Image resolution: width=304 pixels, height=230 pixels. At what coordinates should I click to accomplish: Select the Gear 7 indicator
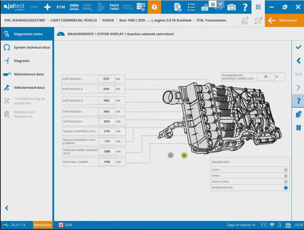click(x=286, y=170)
